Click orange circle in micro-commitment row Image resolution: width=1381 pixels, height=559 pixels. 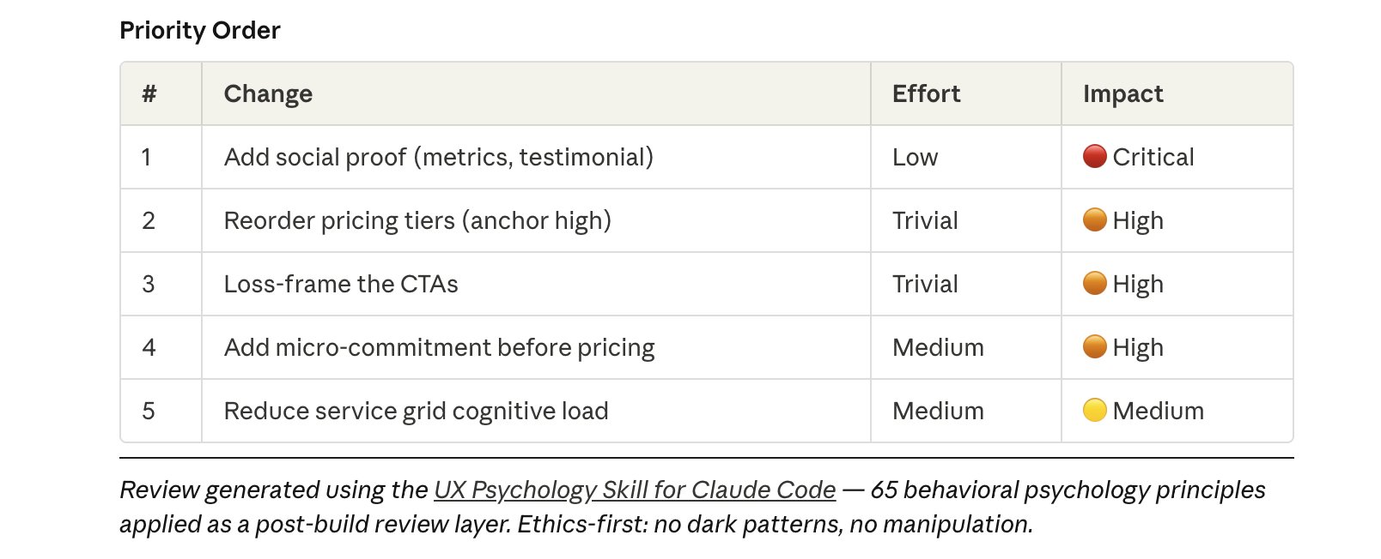[x=1094, y=347]
